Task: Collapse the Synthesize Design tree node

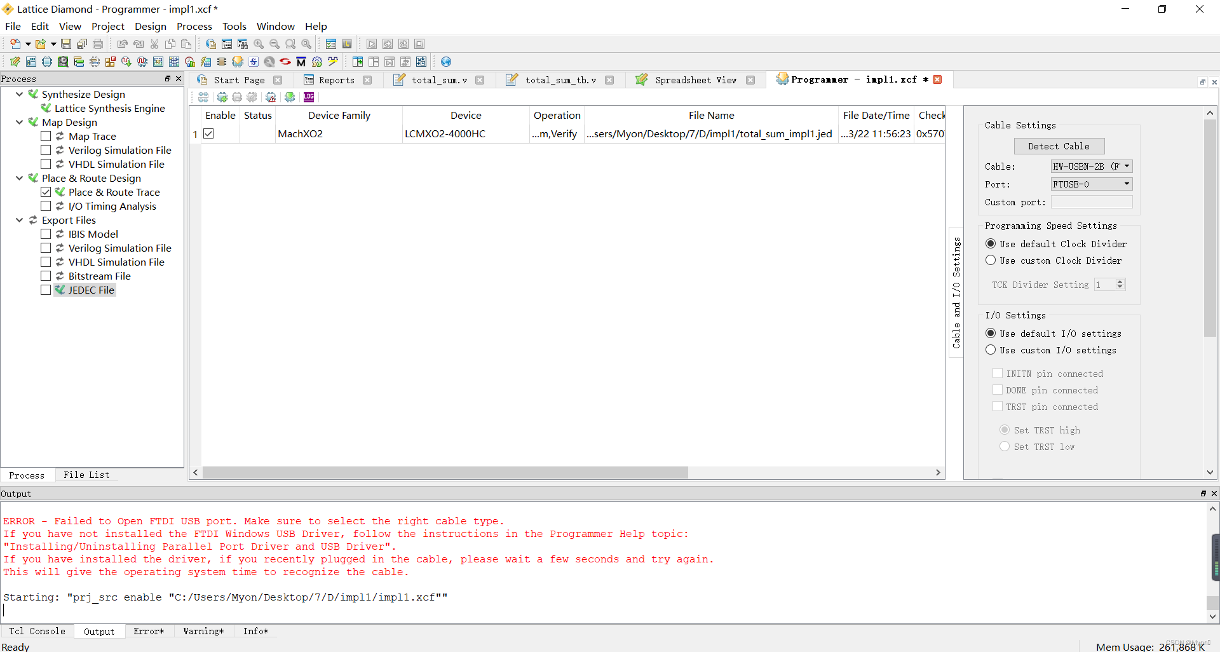Action: click(x=20, y=94)
